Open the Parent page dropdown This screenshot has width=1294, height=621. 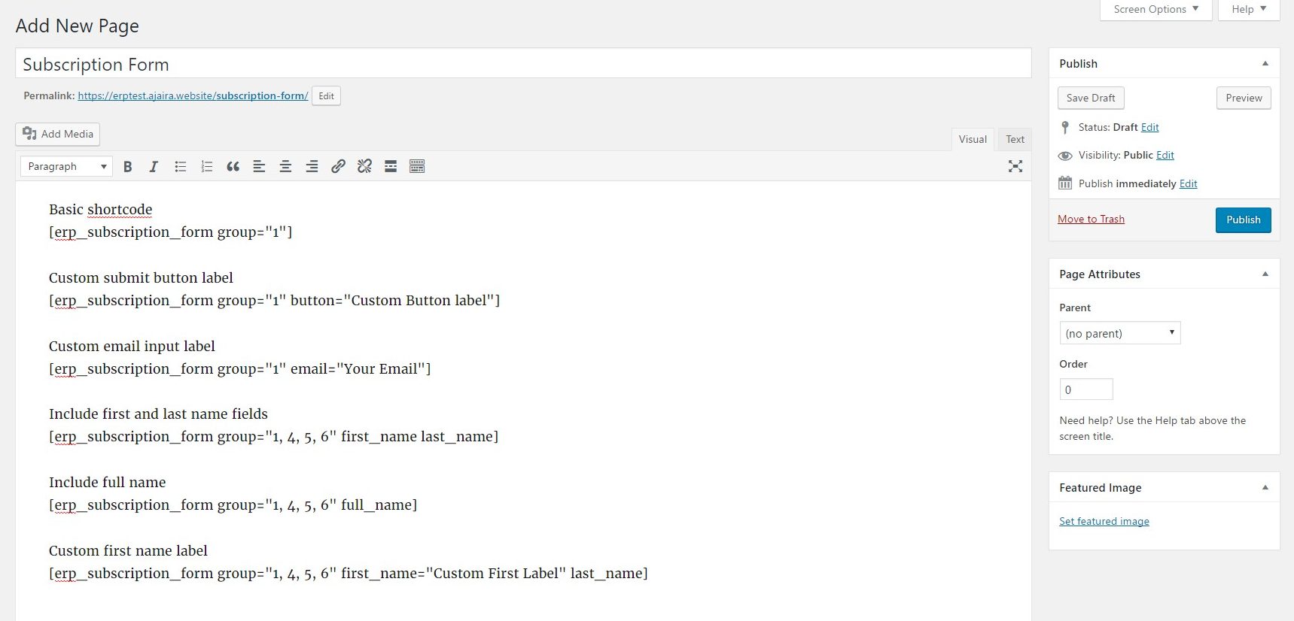[1119, 333]
